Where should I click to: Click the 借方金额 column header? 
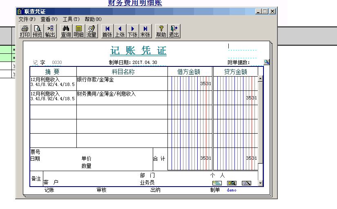point(190,72)
